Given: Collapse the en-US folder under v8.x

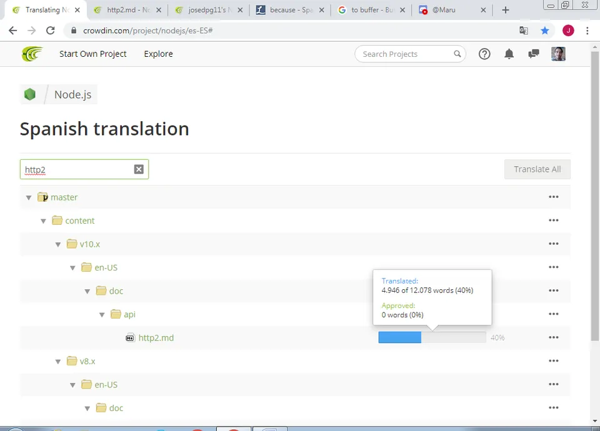Looking at the screenshot, I should 72,385.
